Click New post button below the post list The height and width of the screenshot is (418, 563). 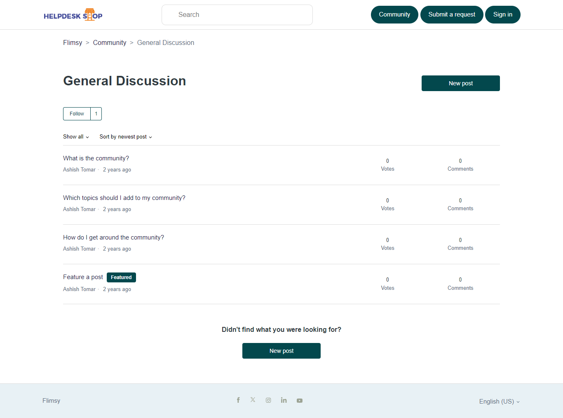281,351
